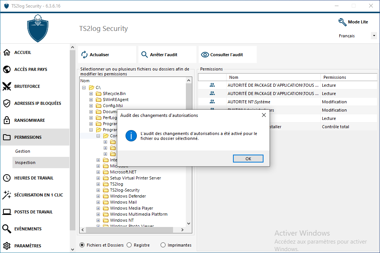
Task: Click the Actualiser button
Action: 107,55
